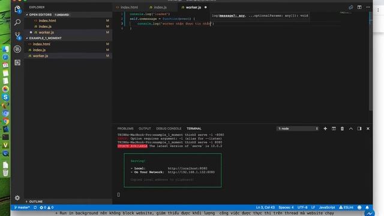Open Finder from the dock

(5, 49)
